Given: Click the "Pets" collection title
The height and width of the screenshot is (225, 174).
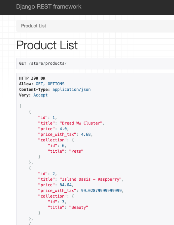Looking at the screenshot, I should pyautogui.click(x=76, y=151).
